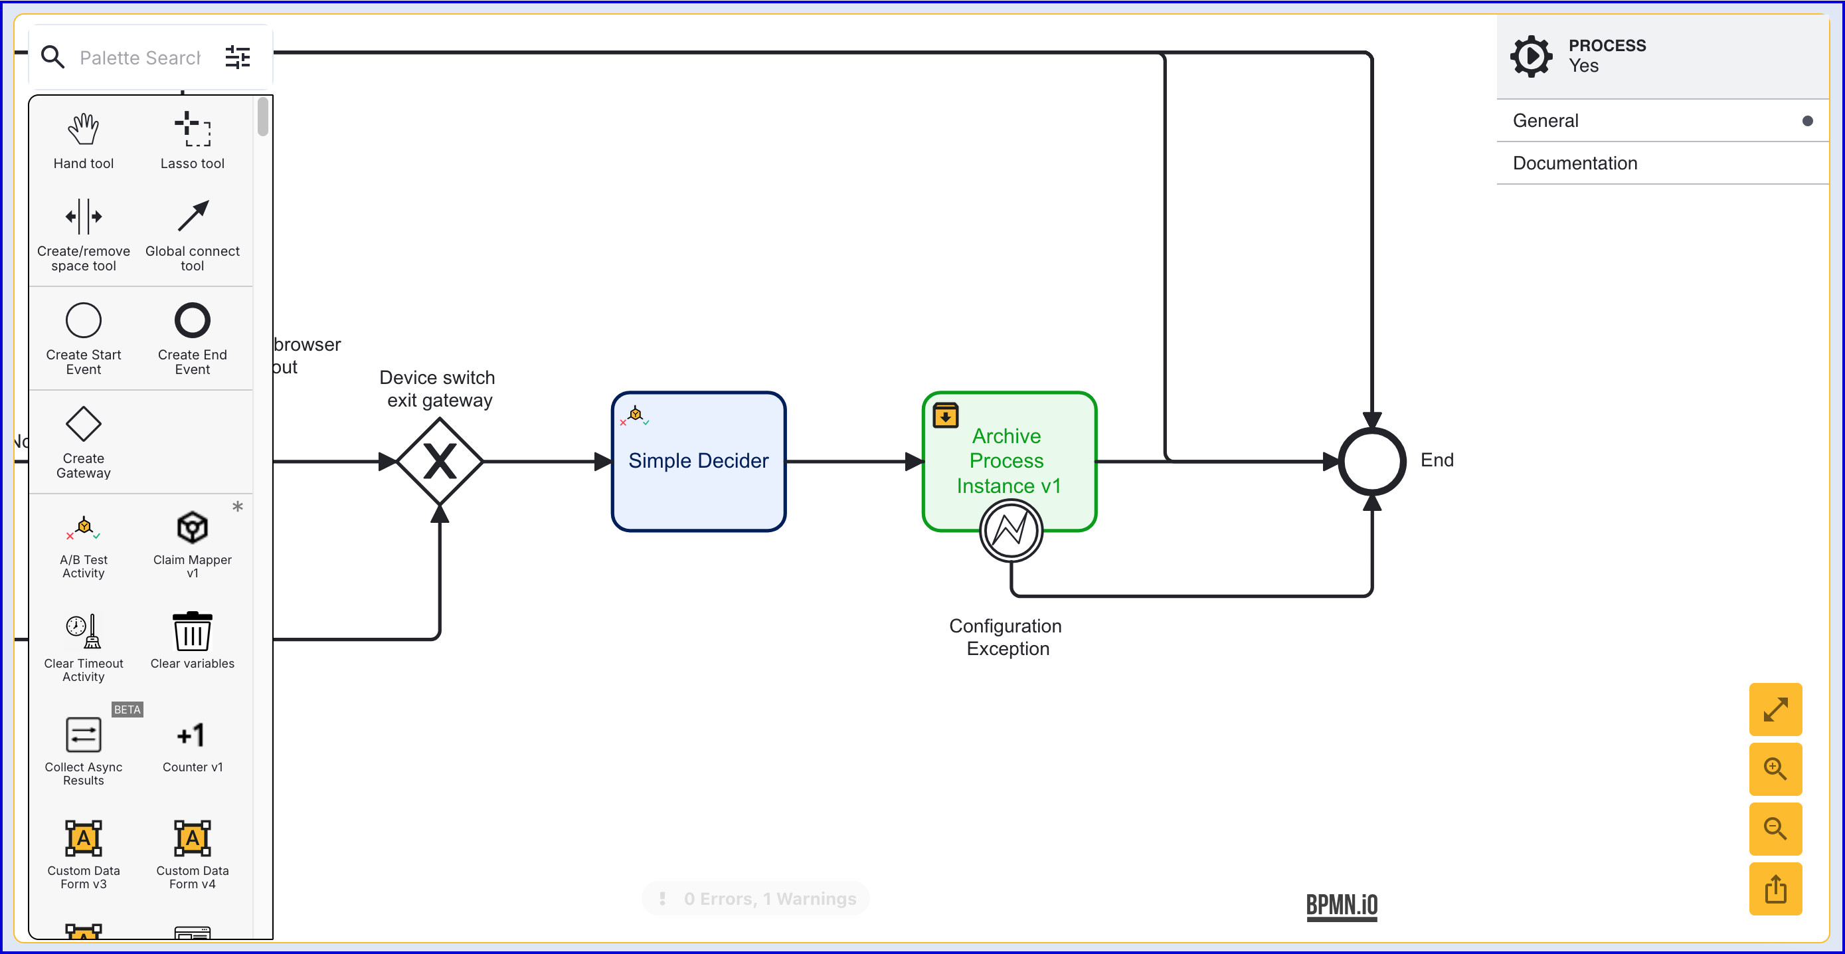
Task: Click the PROCESS Yes header title
Action: 1607,55
